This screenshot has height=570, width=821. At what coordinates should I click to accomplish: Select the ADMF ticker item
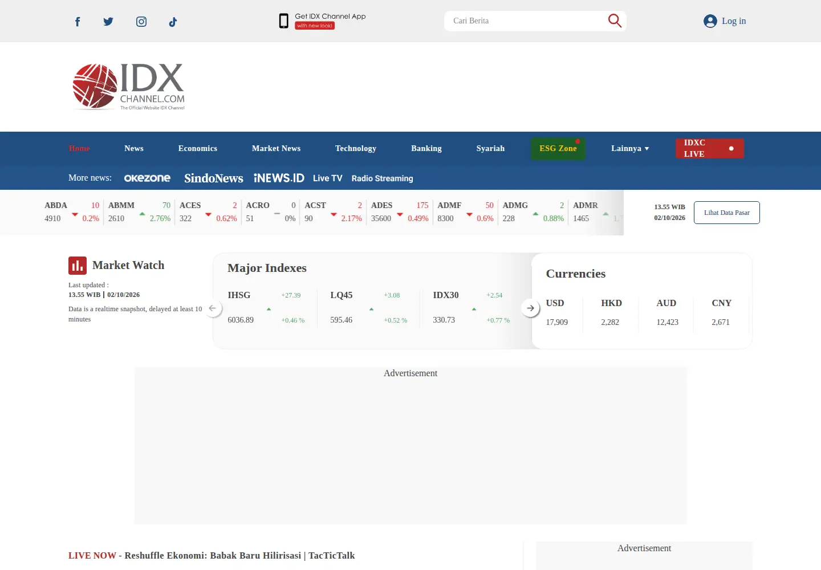coord(465,212)
